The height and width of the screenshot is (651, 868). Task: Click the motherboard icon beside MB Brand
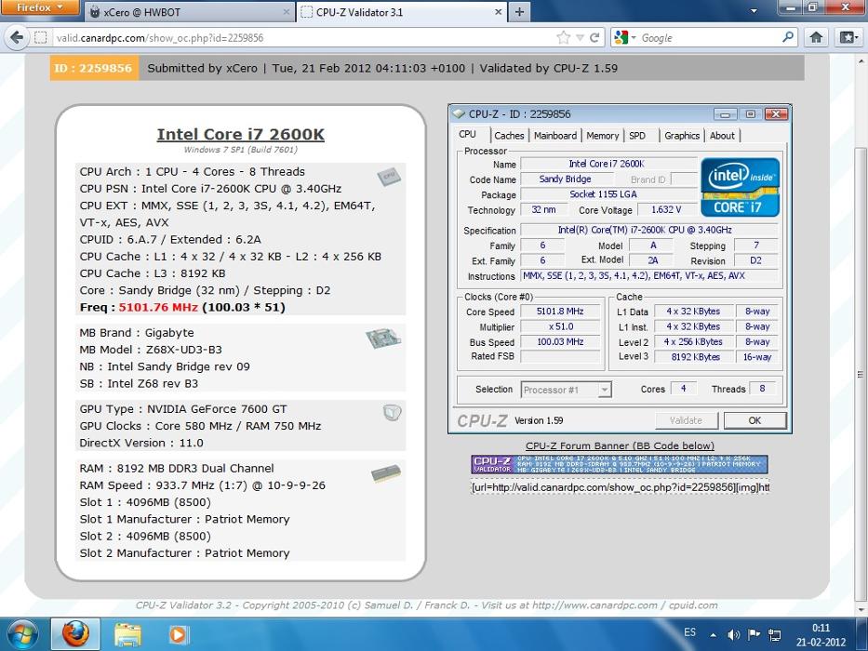383,339
